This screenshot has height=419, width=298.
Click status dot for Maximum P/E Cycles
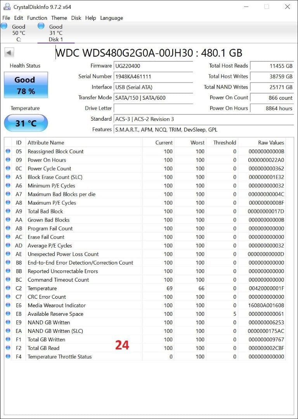coord(8,203)
